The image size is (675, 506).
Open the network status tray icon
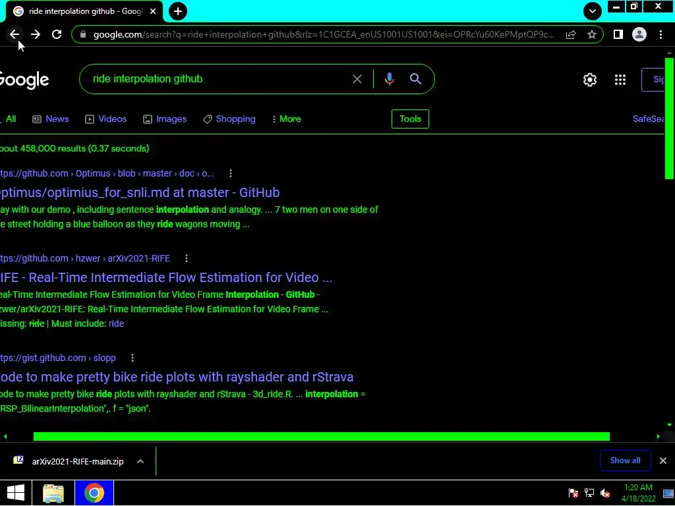pyautogui.click(x=589, y=493)
